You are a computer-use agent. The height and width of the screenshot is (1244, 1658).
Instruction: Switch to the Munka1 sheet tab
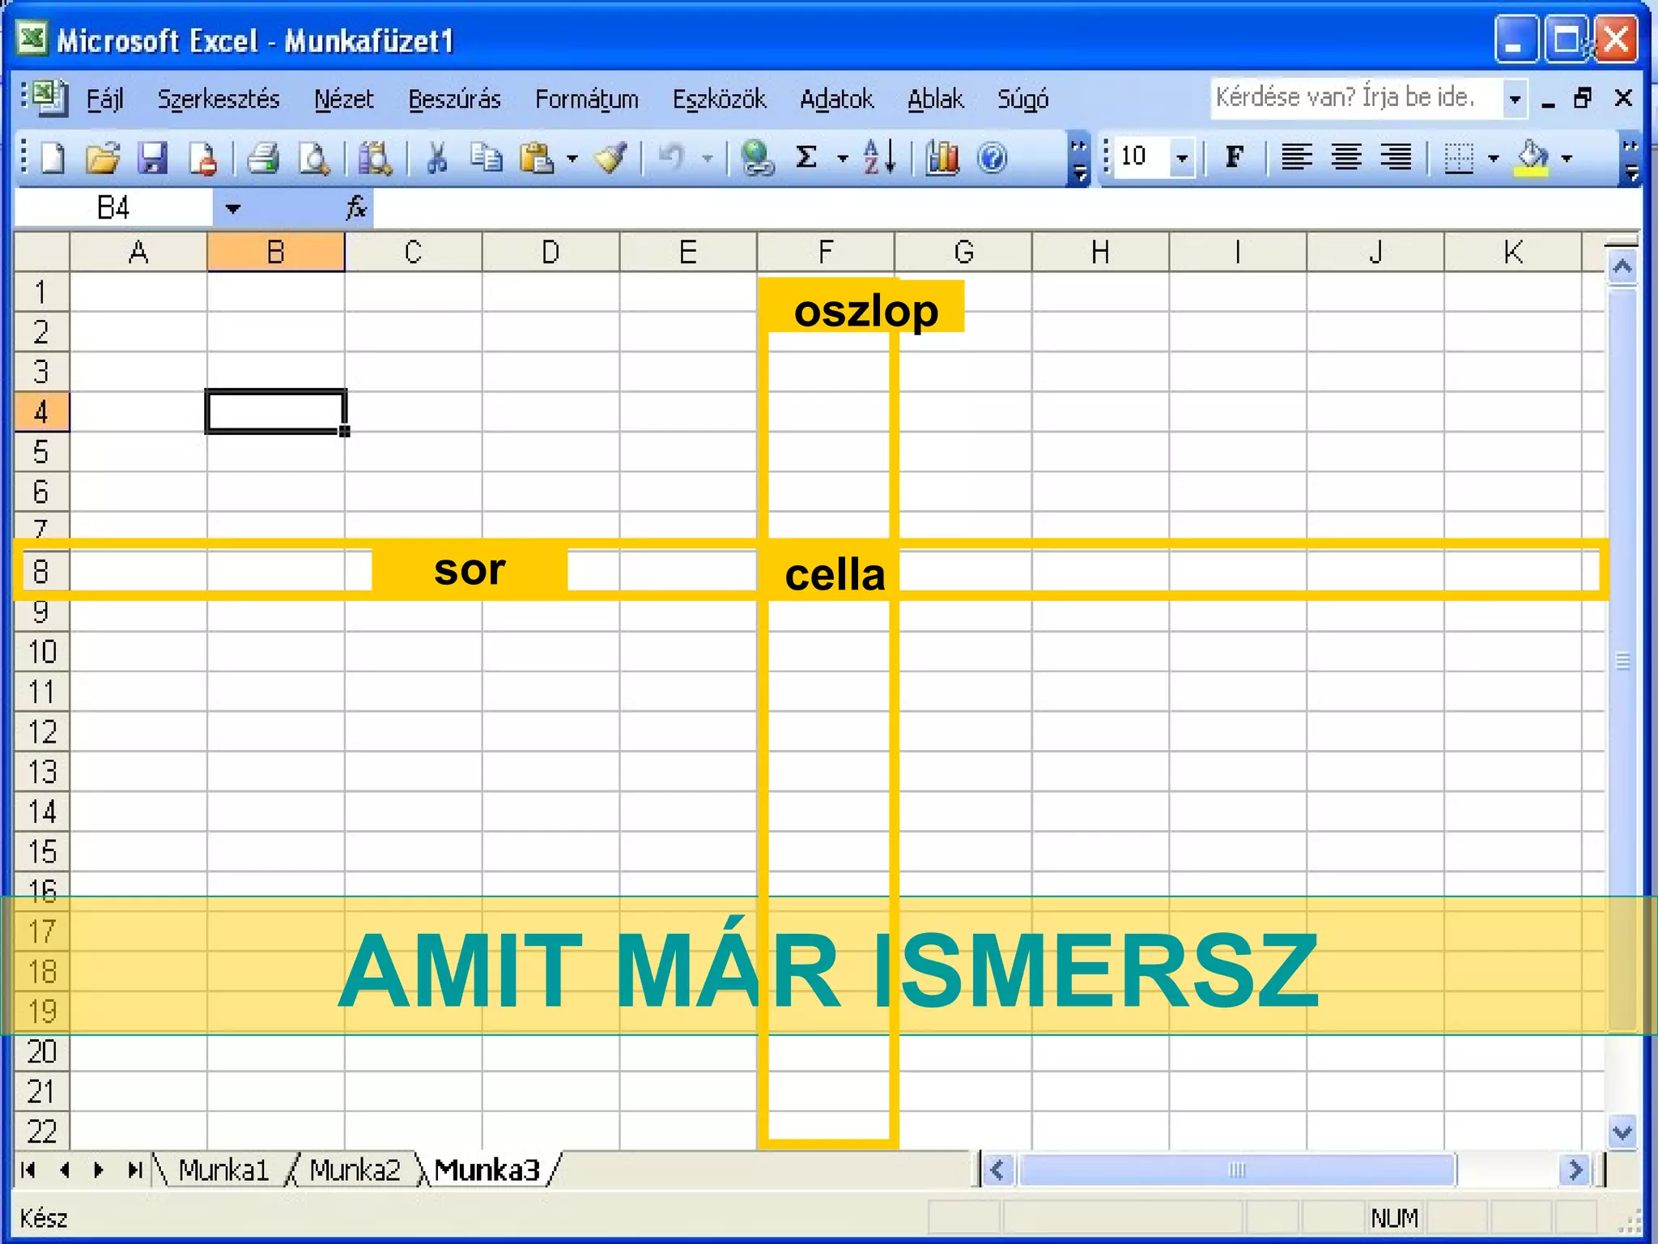click(x=223, y=1169)
